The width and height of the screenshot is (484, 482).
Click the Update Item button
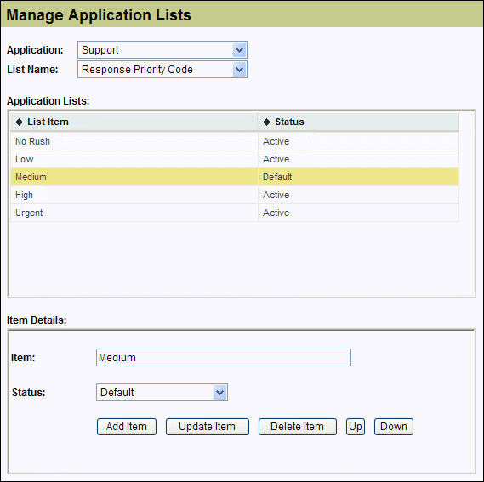click(x=208, y=427)
